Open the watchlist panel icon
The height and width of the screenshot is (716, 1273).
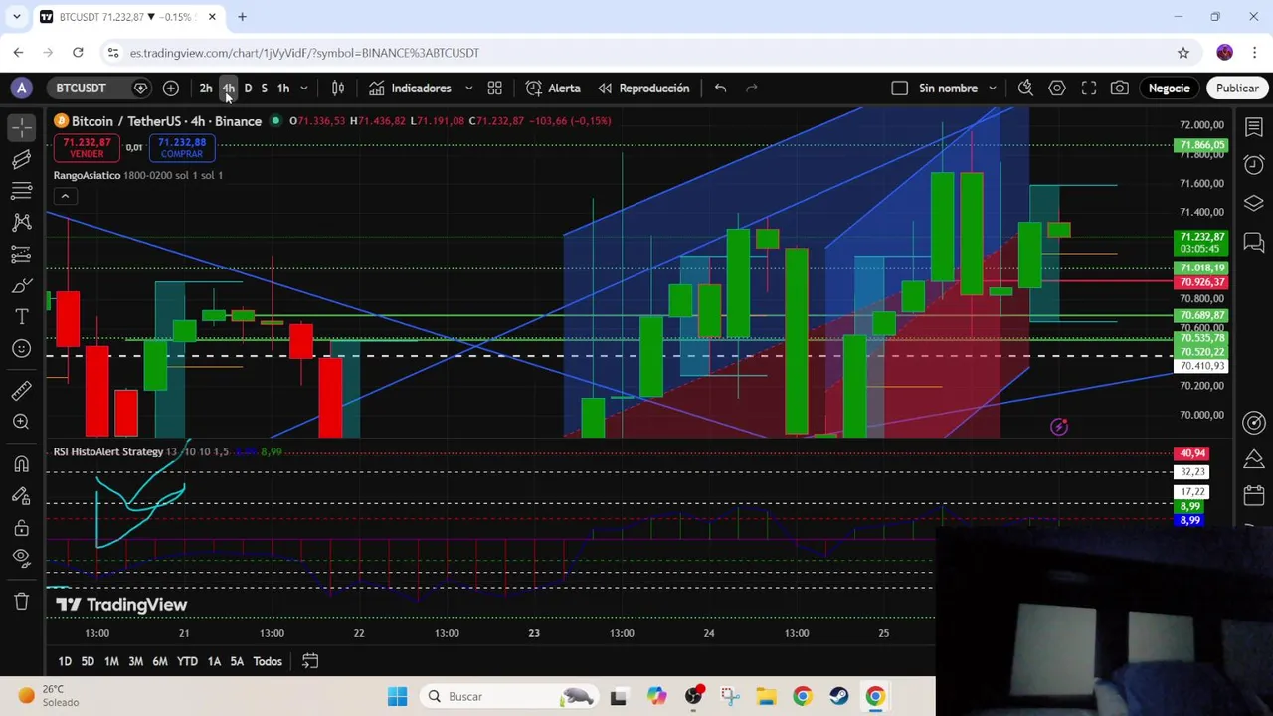pos(1254,127)
